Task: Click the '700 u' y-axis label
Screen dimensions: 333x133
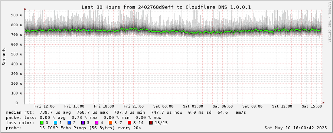Action: [17, 35]
